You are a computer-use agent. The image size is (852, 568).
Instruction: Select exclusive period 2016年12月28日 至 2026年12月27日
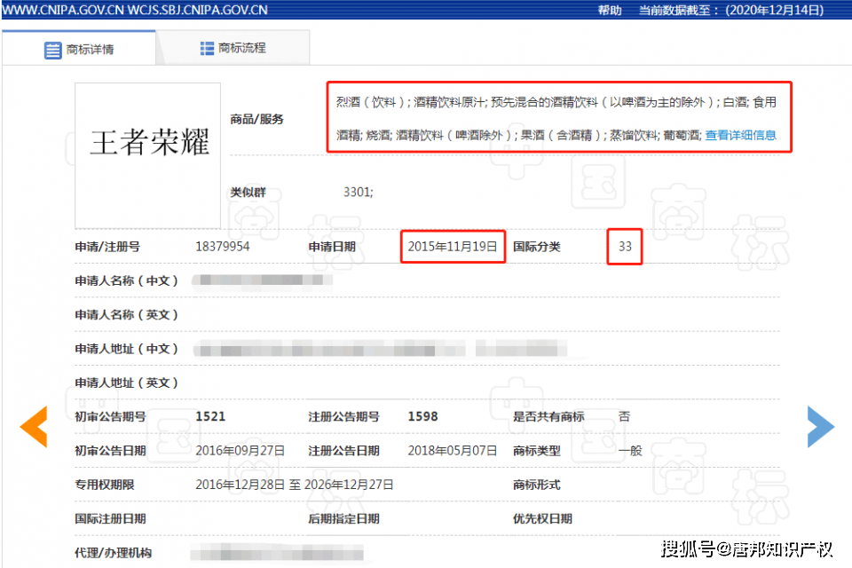(295, 485)
